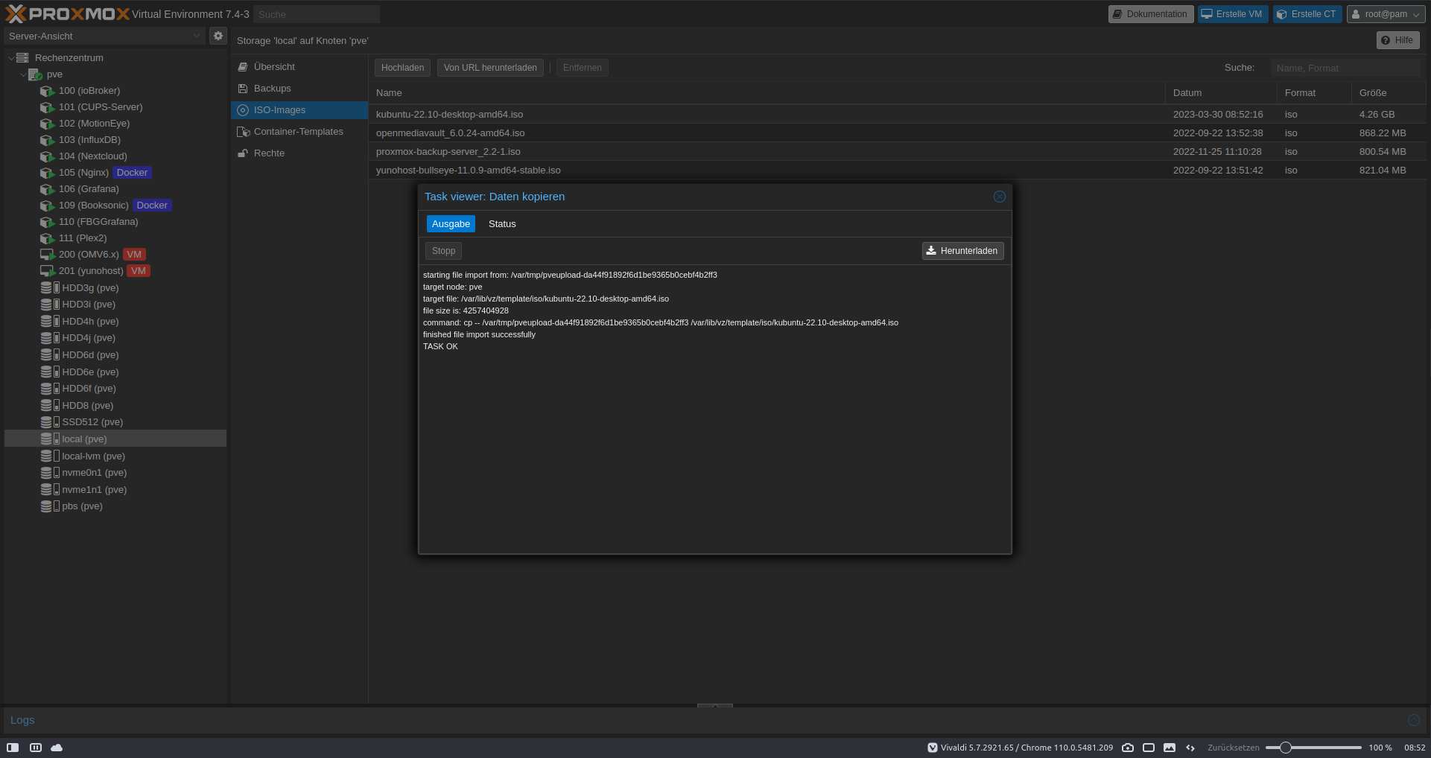Image resolution: width=1431 pixels, height=758 pixels.
Task: Select yunohost-bullseye-11.0.9-amd64-stable.iso row
Action: pyautogui.click(x=897, y=171)
